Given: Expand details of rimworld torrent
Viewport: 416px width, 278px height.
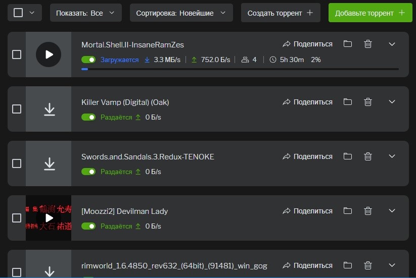Looking at the screenshot, I should click(392, 265).
